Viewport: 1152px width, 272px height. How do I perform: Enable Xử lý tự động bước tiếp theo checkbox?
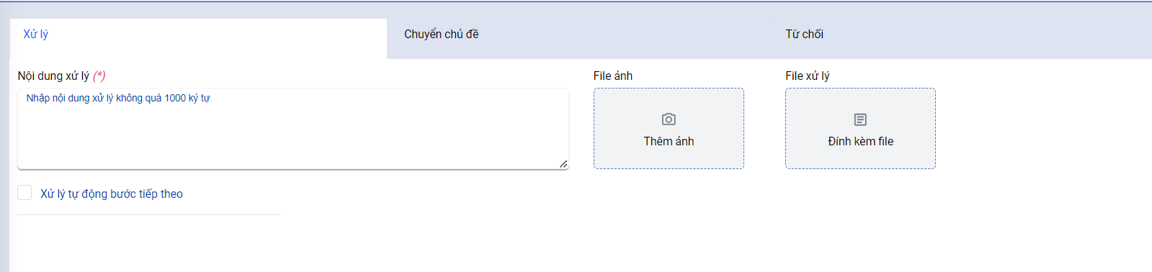pos(24,193)
